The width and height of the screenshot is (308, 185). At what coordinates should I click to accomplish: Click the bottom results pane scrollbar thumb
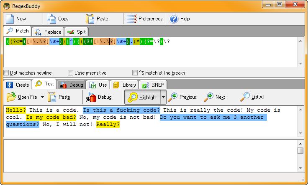coord(300,151)
